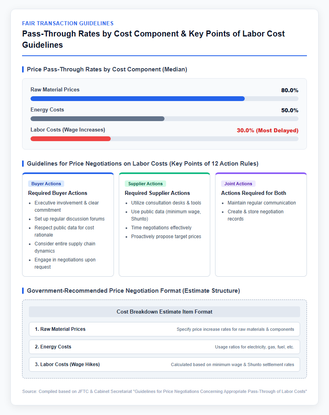
Task: Click the 'Required Buyer Actions' heading
Action: [x=58, y=193]
